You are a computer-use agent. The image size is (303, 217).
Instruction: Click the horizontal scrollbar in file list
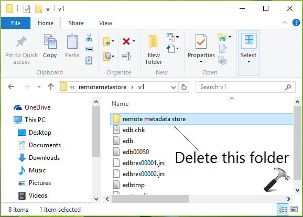pos(150,199)
